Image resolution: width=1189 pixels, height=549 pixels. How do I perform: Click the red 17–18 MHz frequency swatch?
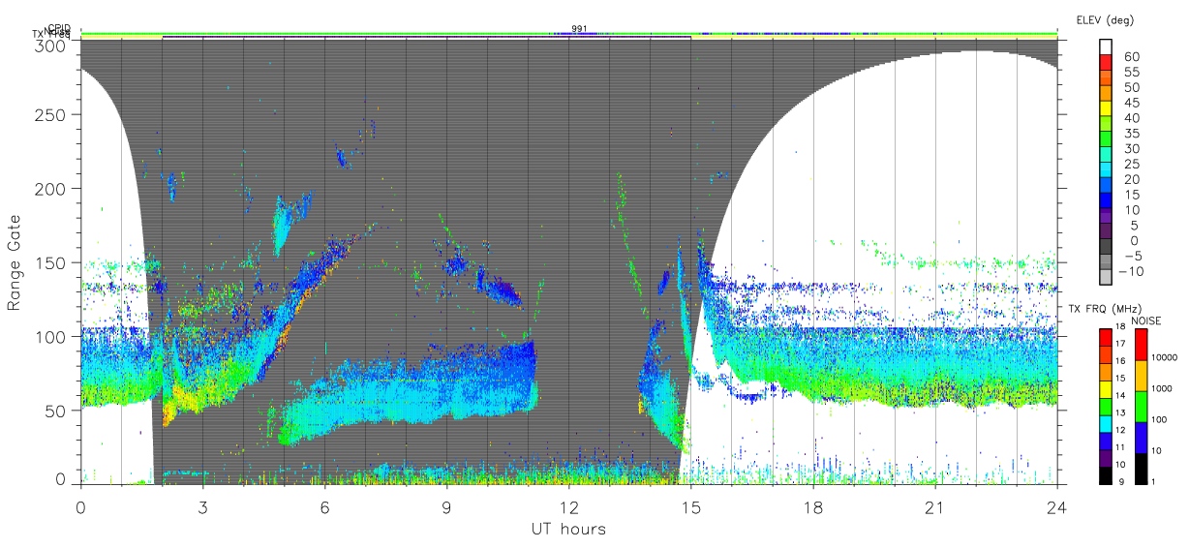pos(1104,338)
